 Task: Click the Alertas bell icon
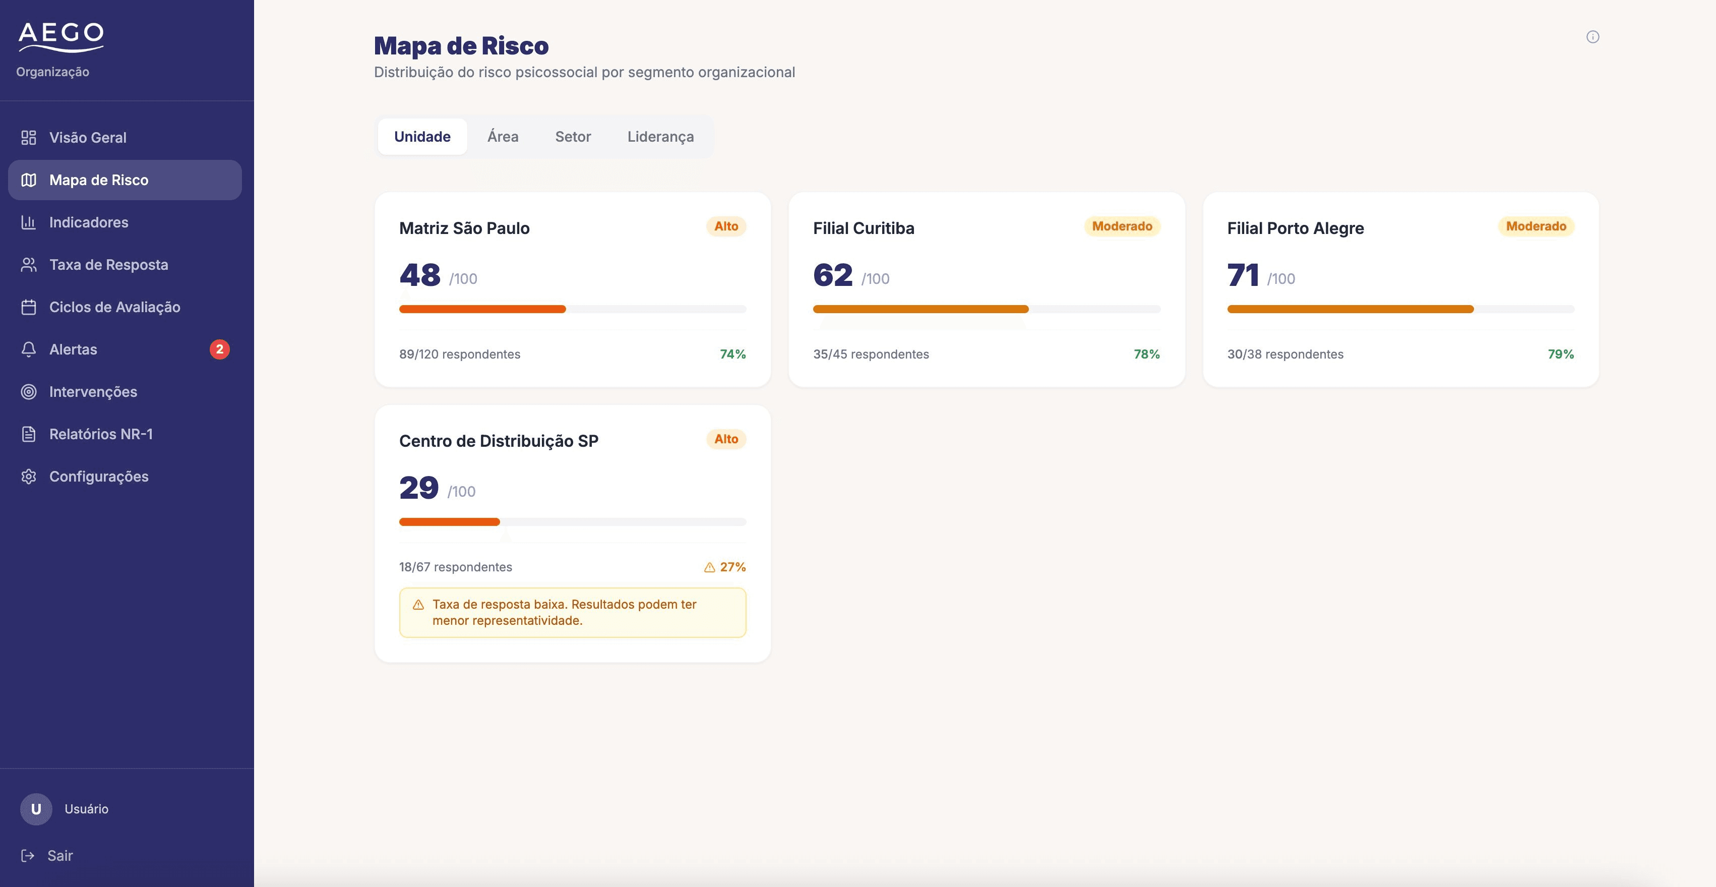[x=28, y=349]
